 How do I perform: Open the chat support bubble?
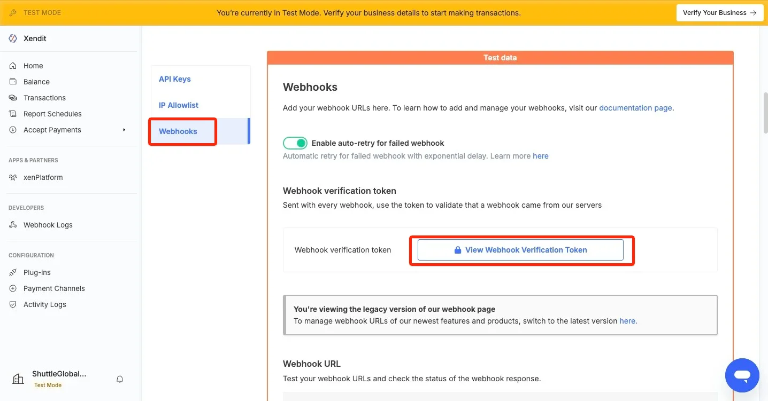(742, 375)
